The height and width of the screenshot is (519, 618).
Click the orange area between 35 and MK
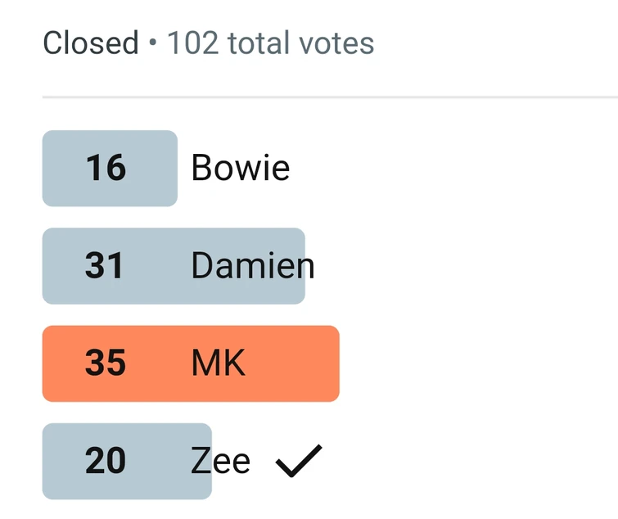pos(159,363)
